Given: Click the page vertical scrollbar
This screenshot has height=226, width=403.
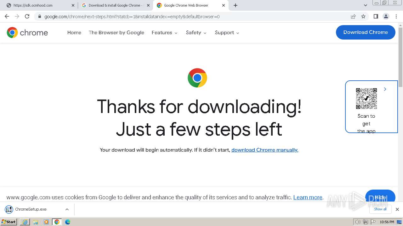Looking at the screenshot, I should (400, 56).
